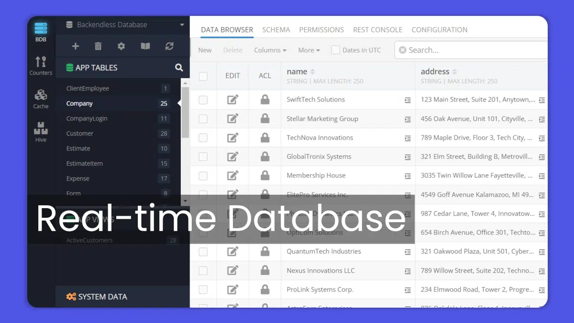Click the plus icon to add table
The image size is (574, 323).
coord(75,46)
